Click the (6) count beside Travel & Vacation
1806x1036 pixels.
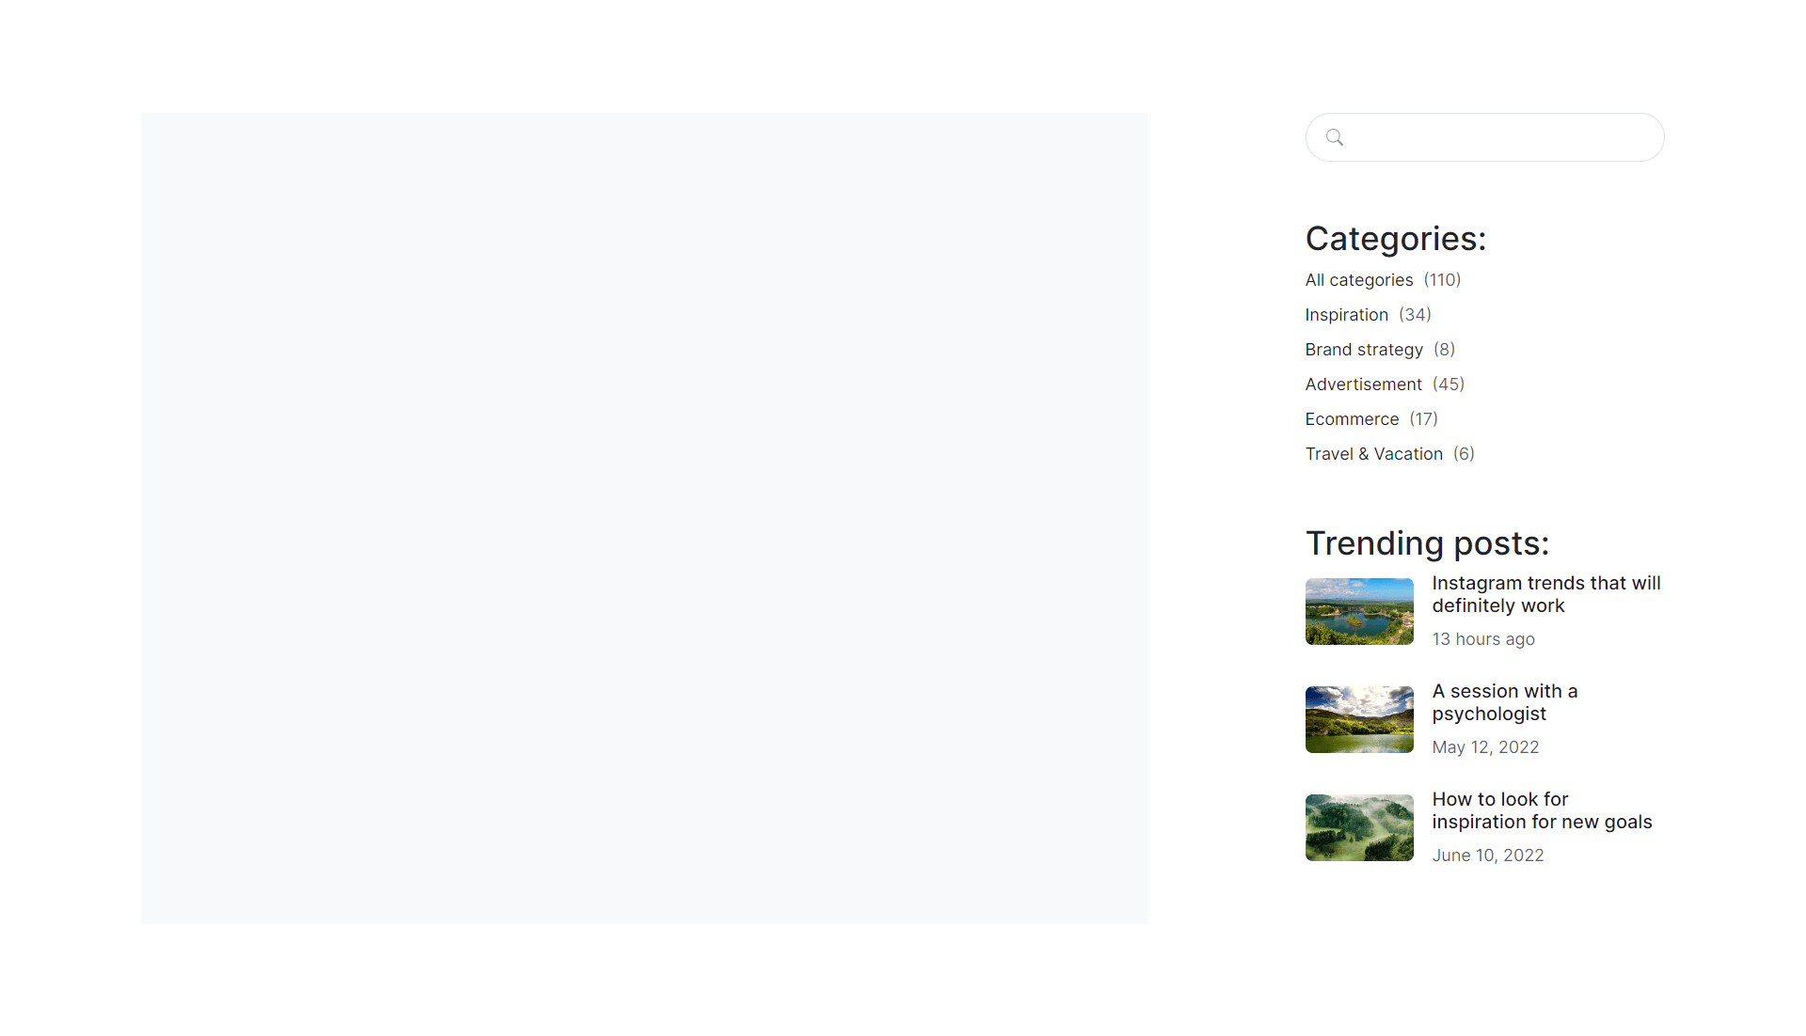[1464, 454]
